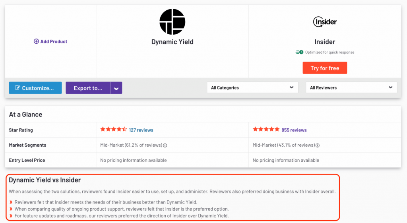Click the Dynamic Yield logo
407x223 pixels.
tap(172, 22)
